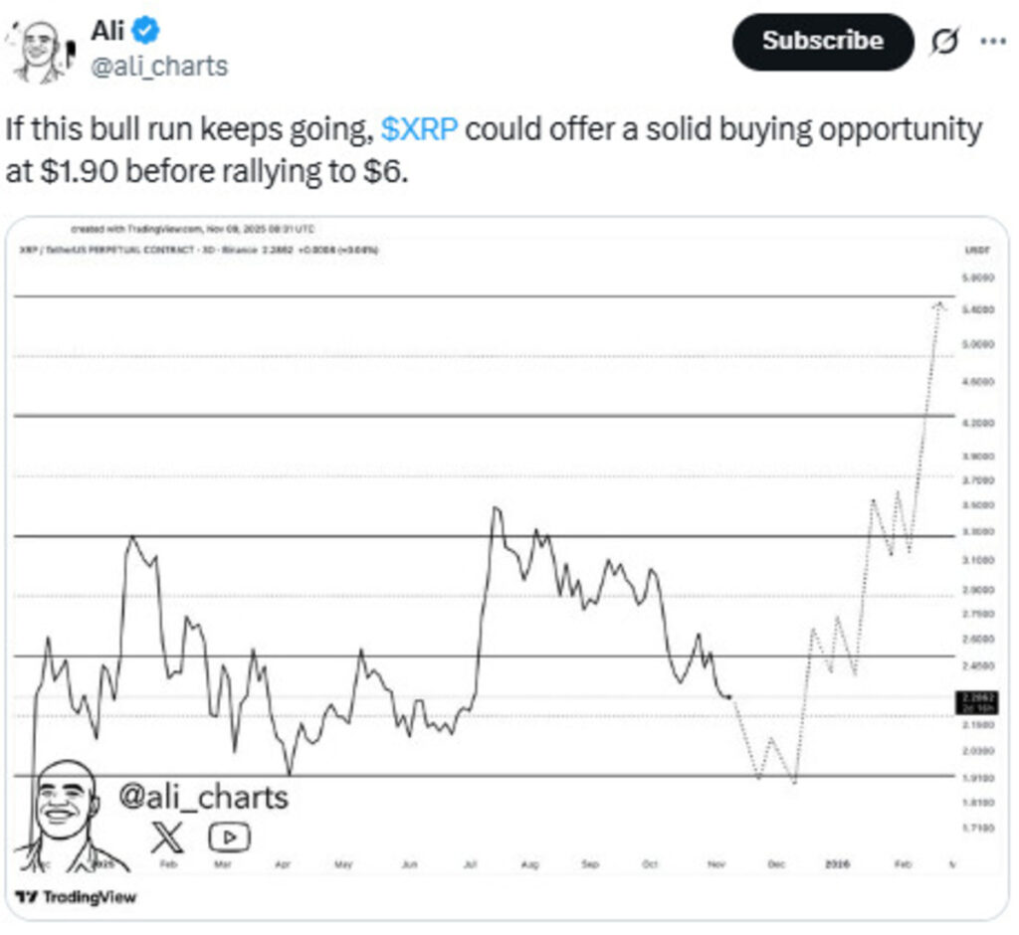Click the @ali_charts handle under the name
Viewport: 1019px width, 935px height.
(x=159, y=66)
